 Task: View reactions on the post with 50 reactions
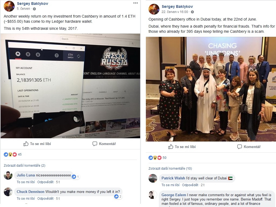pos(157,157)
